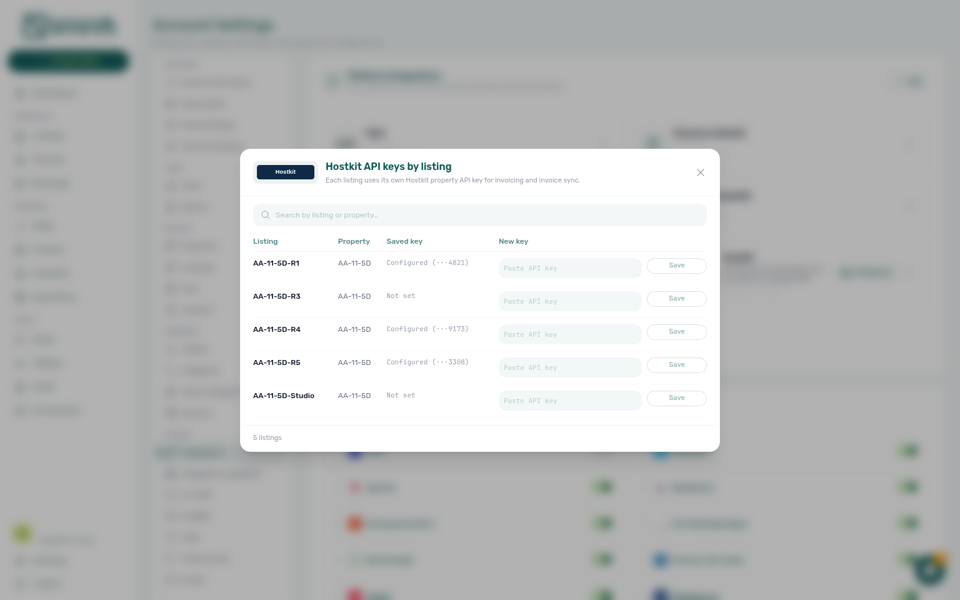Select listing name AA-11-5D-Studio
Screen dimensions: 960x600
tap(284, 396)
